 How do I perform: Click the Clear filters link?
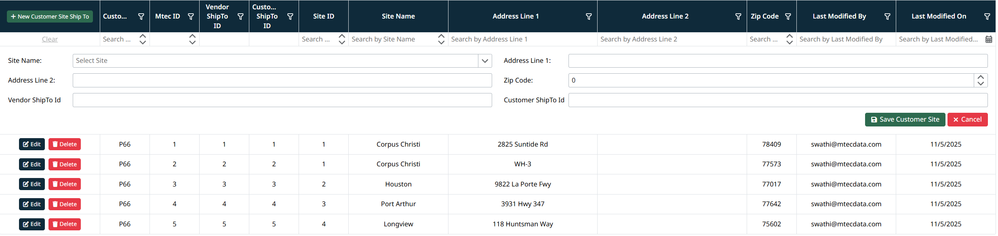tap(50, 39)
